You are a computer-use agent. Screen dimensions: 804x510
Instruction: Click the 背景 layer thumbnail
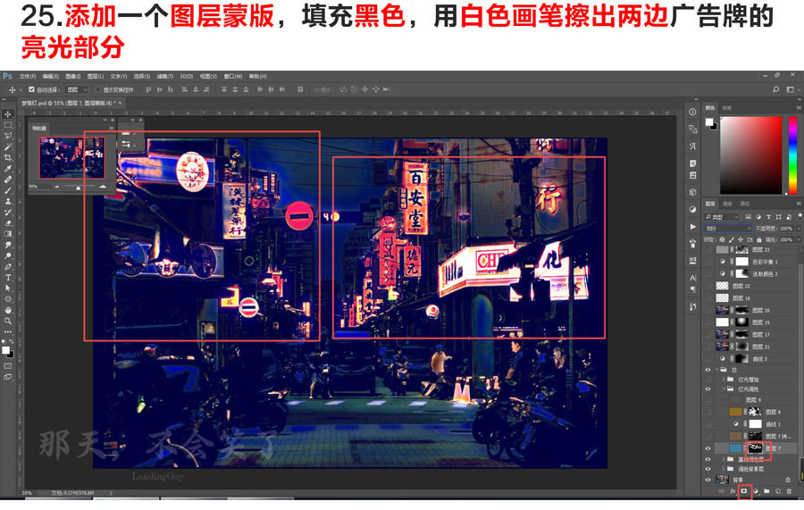click(x=722, y=480)
